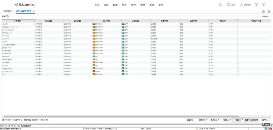The height and width of the screenshot is (130, 273).
Task: Click the search magnifier icon
Action: click(x=220, y=5)
